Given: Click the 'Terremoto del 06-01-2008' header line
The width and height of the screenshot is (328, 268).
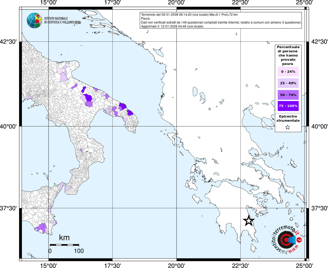Looking at the screenshot, I should [x=189, y=15].
